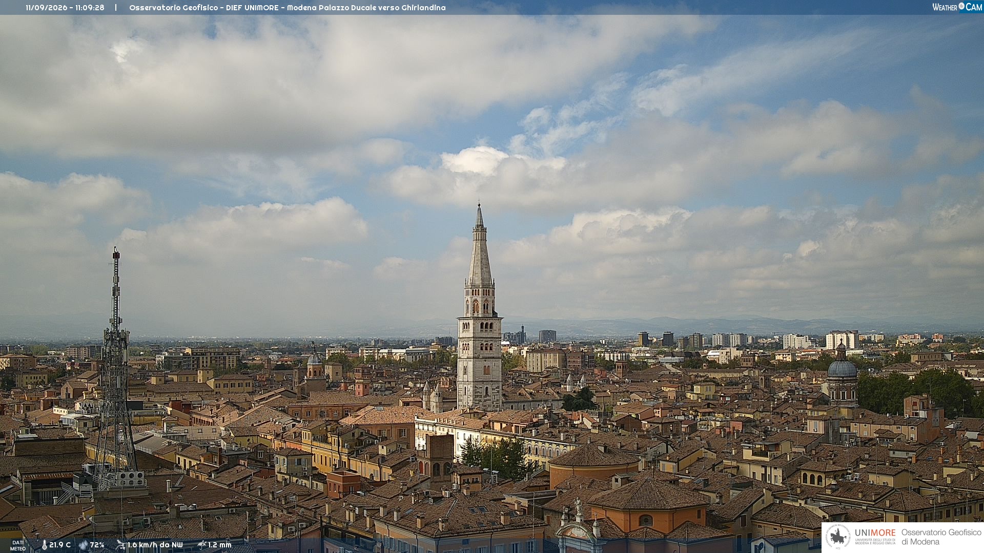Click the UNIMORE circular seal emblem
The width and height of the screenshot is (984, 553).
(838, 537)
